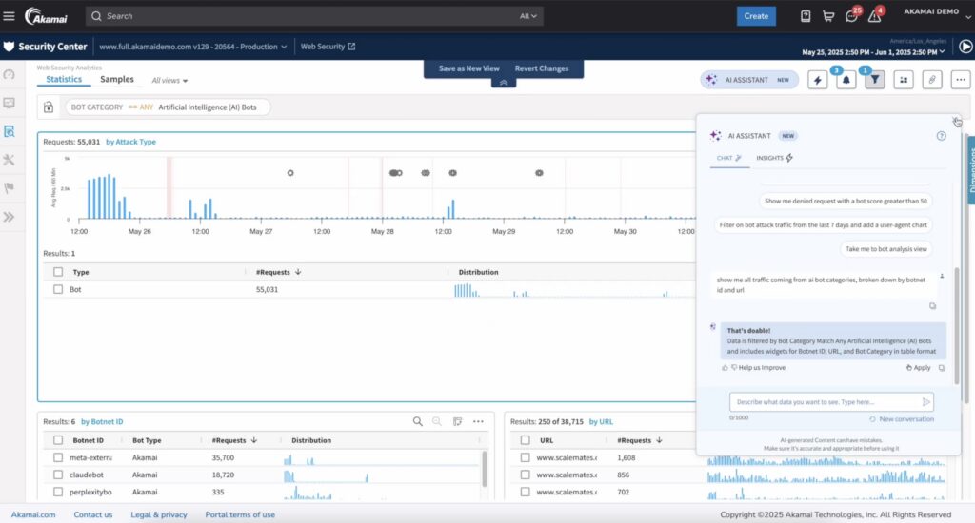Switch to the Samples tab
975x523 pixels.
coord(117,80)
